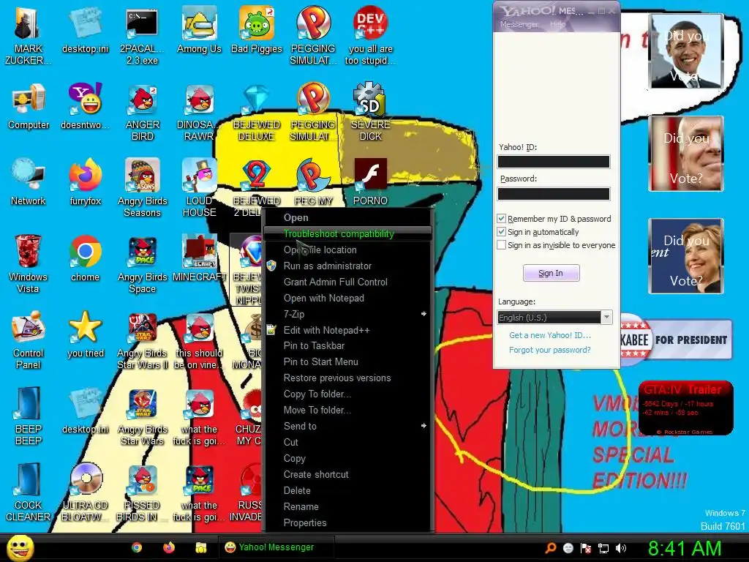
Task: Select the Network desktop icon
Action: [x=29, y=181]
